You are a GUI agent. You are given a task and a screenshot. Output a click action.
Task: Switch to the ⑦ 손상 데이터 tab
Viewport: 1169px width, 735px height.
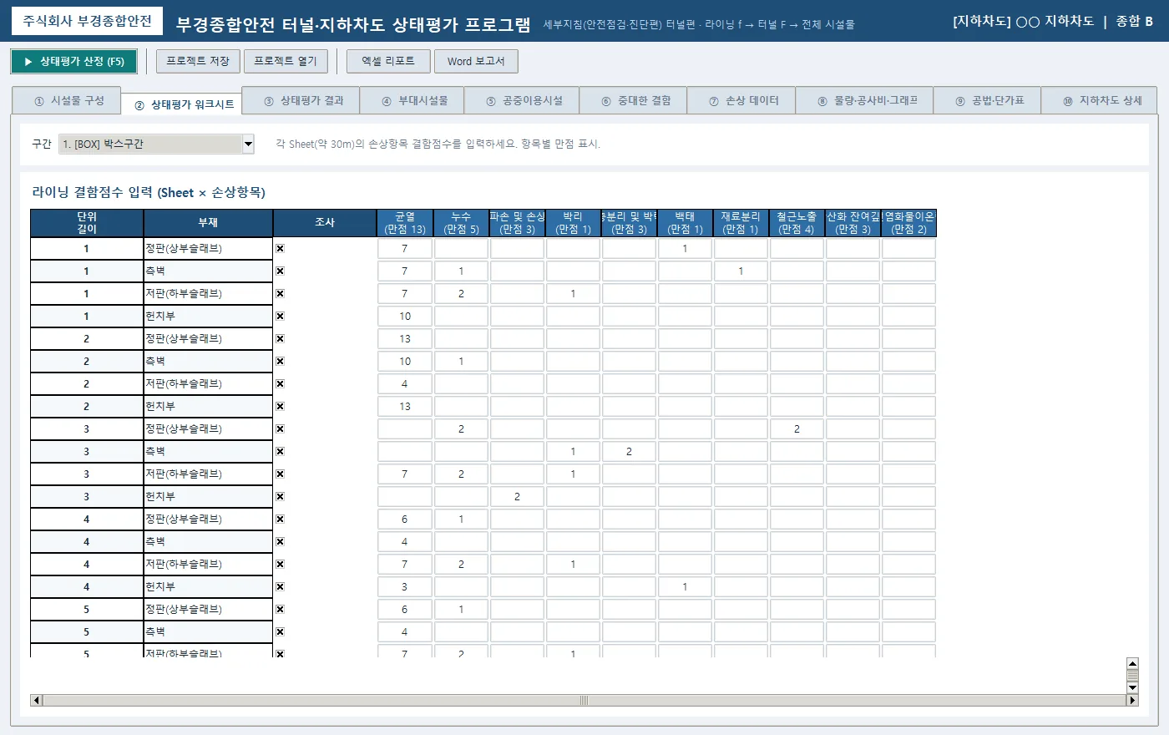tap(741, 100)
